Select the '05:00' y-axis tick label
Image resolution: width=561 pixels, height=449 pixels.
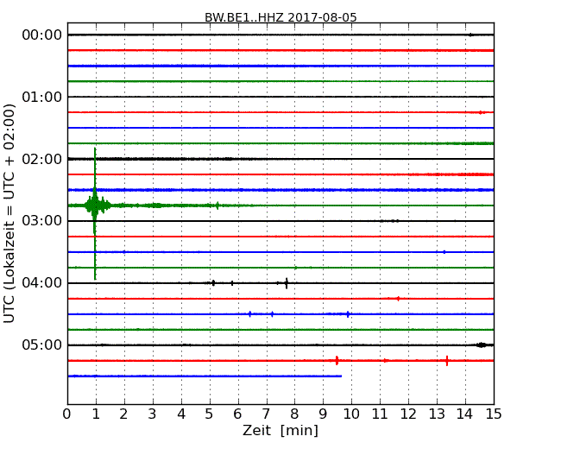[x=42, y=345]
